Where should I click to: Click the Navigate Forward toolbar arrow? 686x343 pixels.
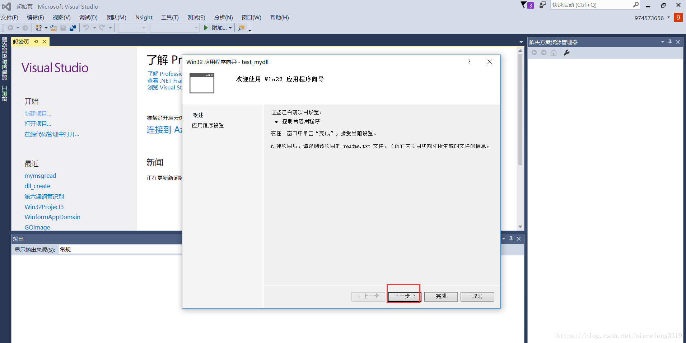pos(25,28)
